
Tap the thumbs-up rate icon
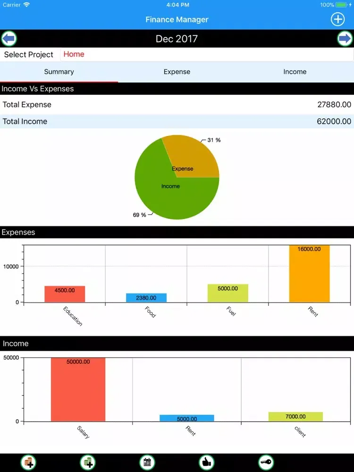click(x=207, y=462)
